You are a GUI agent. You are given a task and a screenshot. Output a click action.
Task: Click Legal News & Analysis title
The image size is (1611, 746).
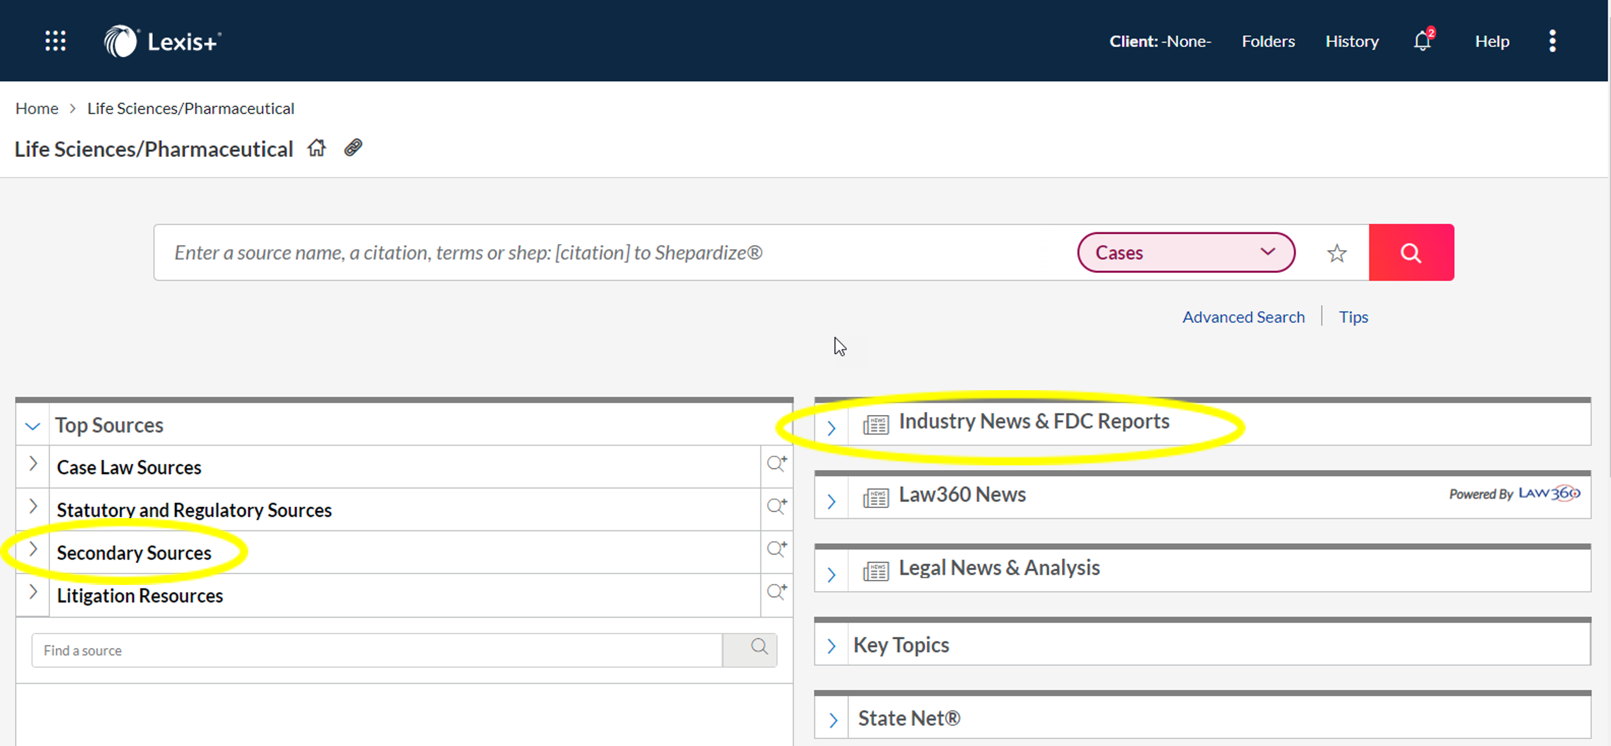click(999, 568)
